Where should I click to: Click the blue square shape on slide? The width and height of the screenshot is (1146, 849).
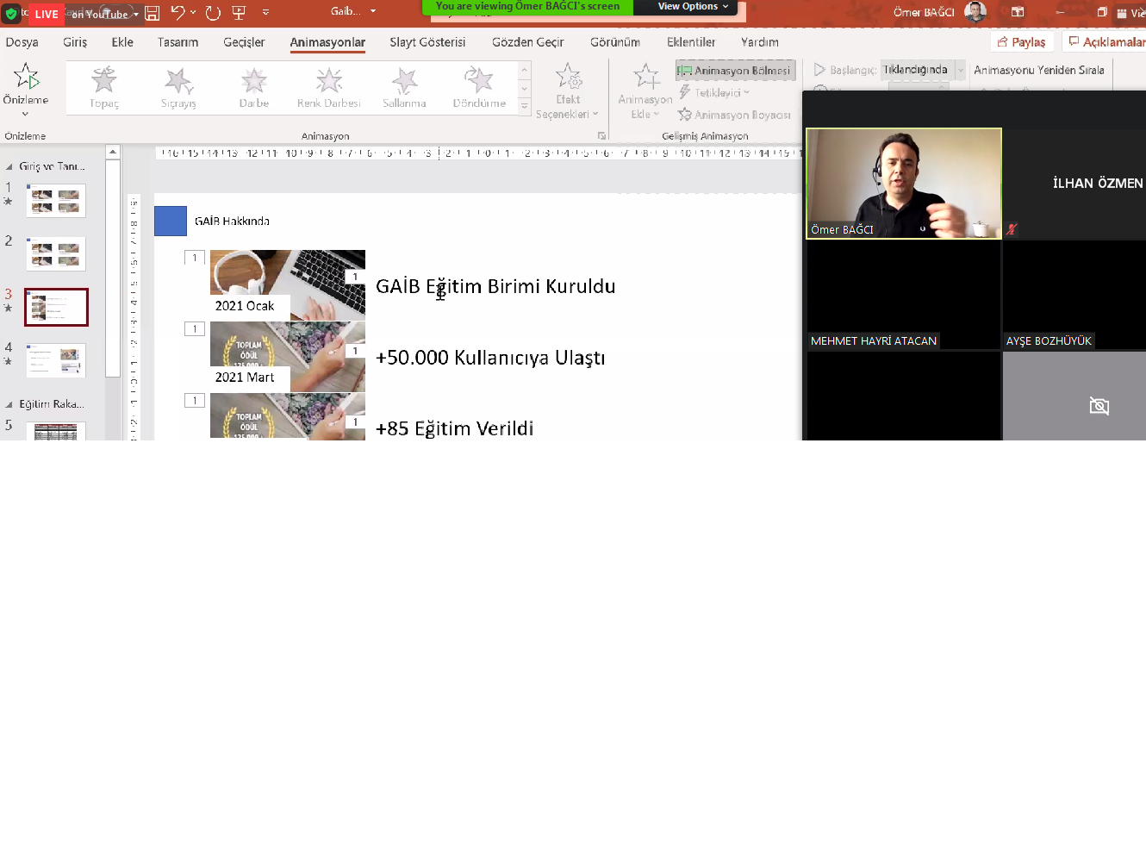171,221
